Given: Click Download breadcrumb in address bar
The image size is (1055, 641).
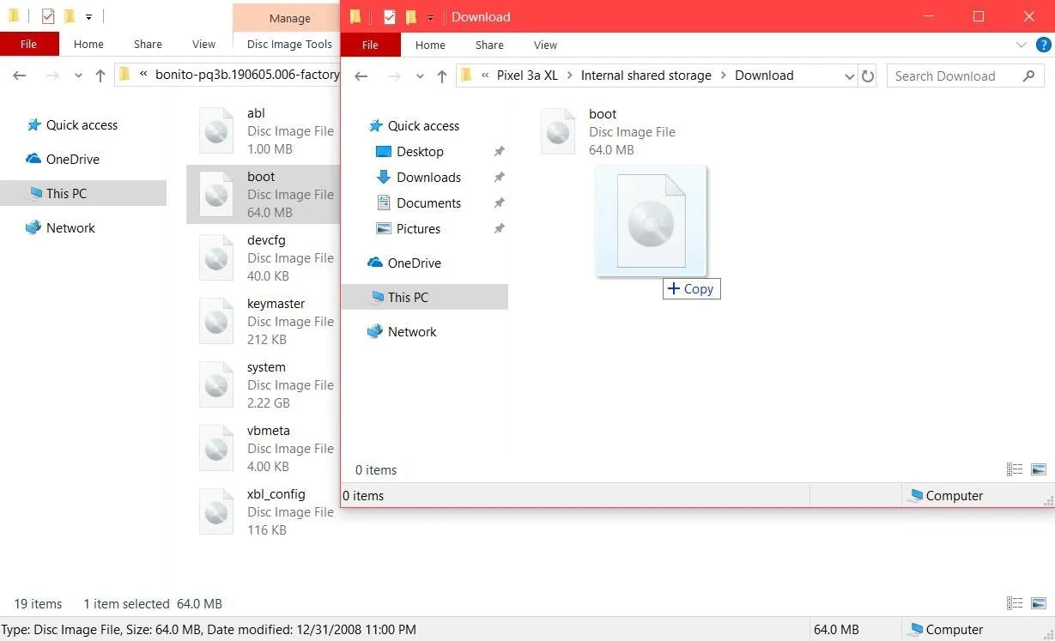Looking at the screenshot, I should pos(764,76).
